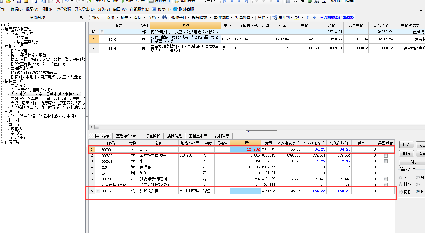This screenshot has width=425, height=233.
Task: Tick 是否暂估 checkbox for 预拌砂浆M15 row
Action: [386, 185]
